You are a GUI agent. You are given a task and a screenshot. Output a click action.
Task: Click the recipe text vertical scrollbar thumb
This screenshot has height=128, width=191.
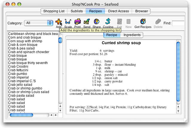coord(178,72)
